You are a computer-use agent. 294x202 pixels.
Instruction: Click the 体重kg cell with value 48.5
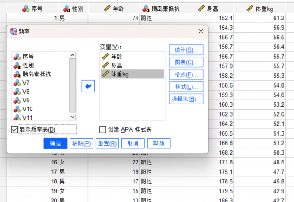[x=260, y=162]
